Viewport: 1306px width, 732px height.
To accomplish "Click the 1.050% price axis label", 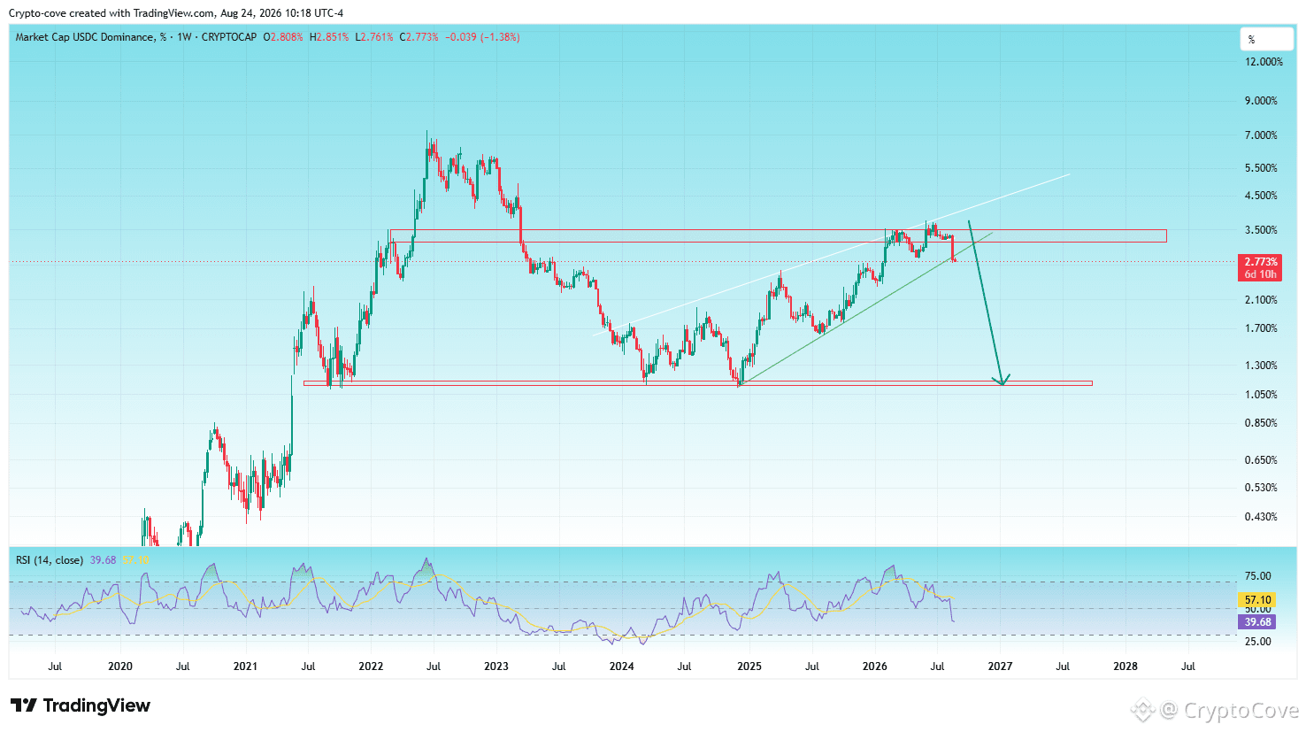I will 1261,395.
